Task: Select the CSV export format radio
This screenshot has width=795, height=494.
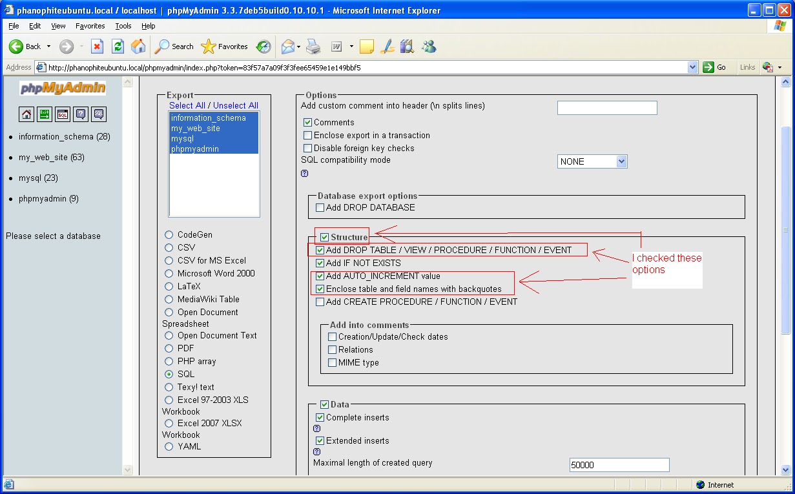Action: 169,247
